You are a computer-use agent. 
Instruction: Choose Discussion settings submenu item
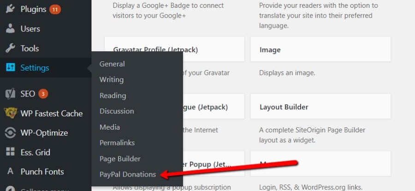tap(117, 111)
